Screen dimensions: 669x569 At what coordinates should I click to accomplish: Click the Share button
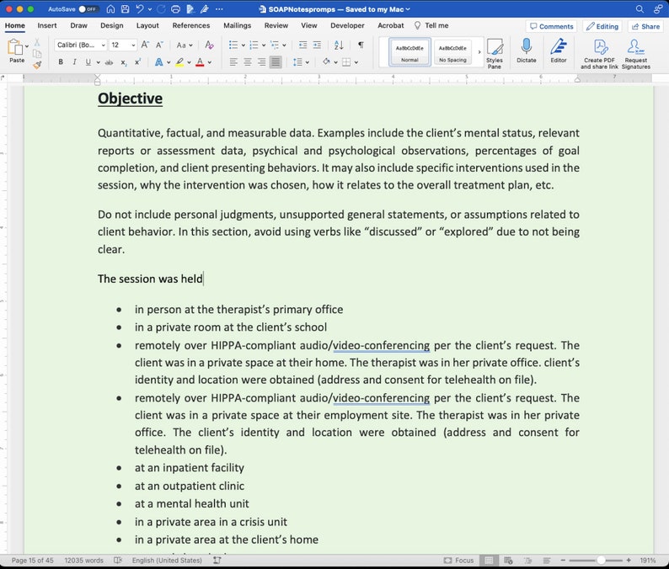pos(645,26)
